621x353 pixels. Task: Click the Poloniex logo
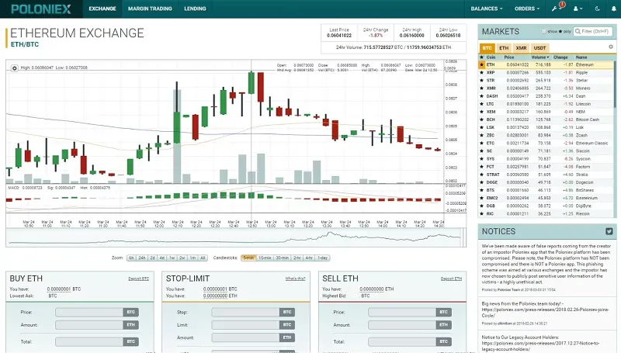pyautogui.click(x=41, y=9)
